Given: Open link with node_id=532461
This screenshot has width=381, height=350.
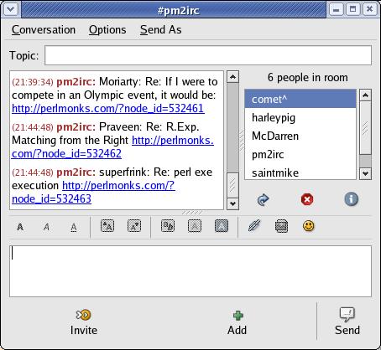Looking at the screenshot, I should click(x=108, y=108).
